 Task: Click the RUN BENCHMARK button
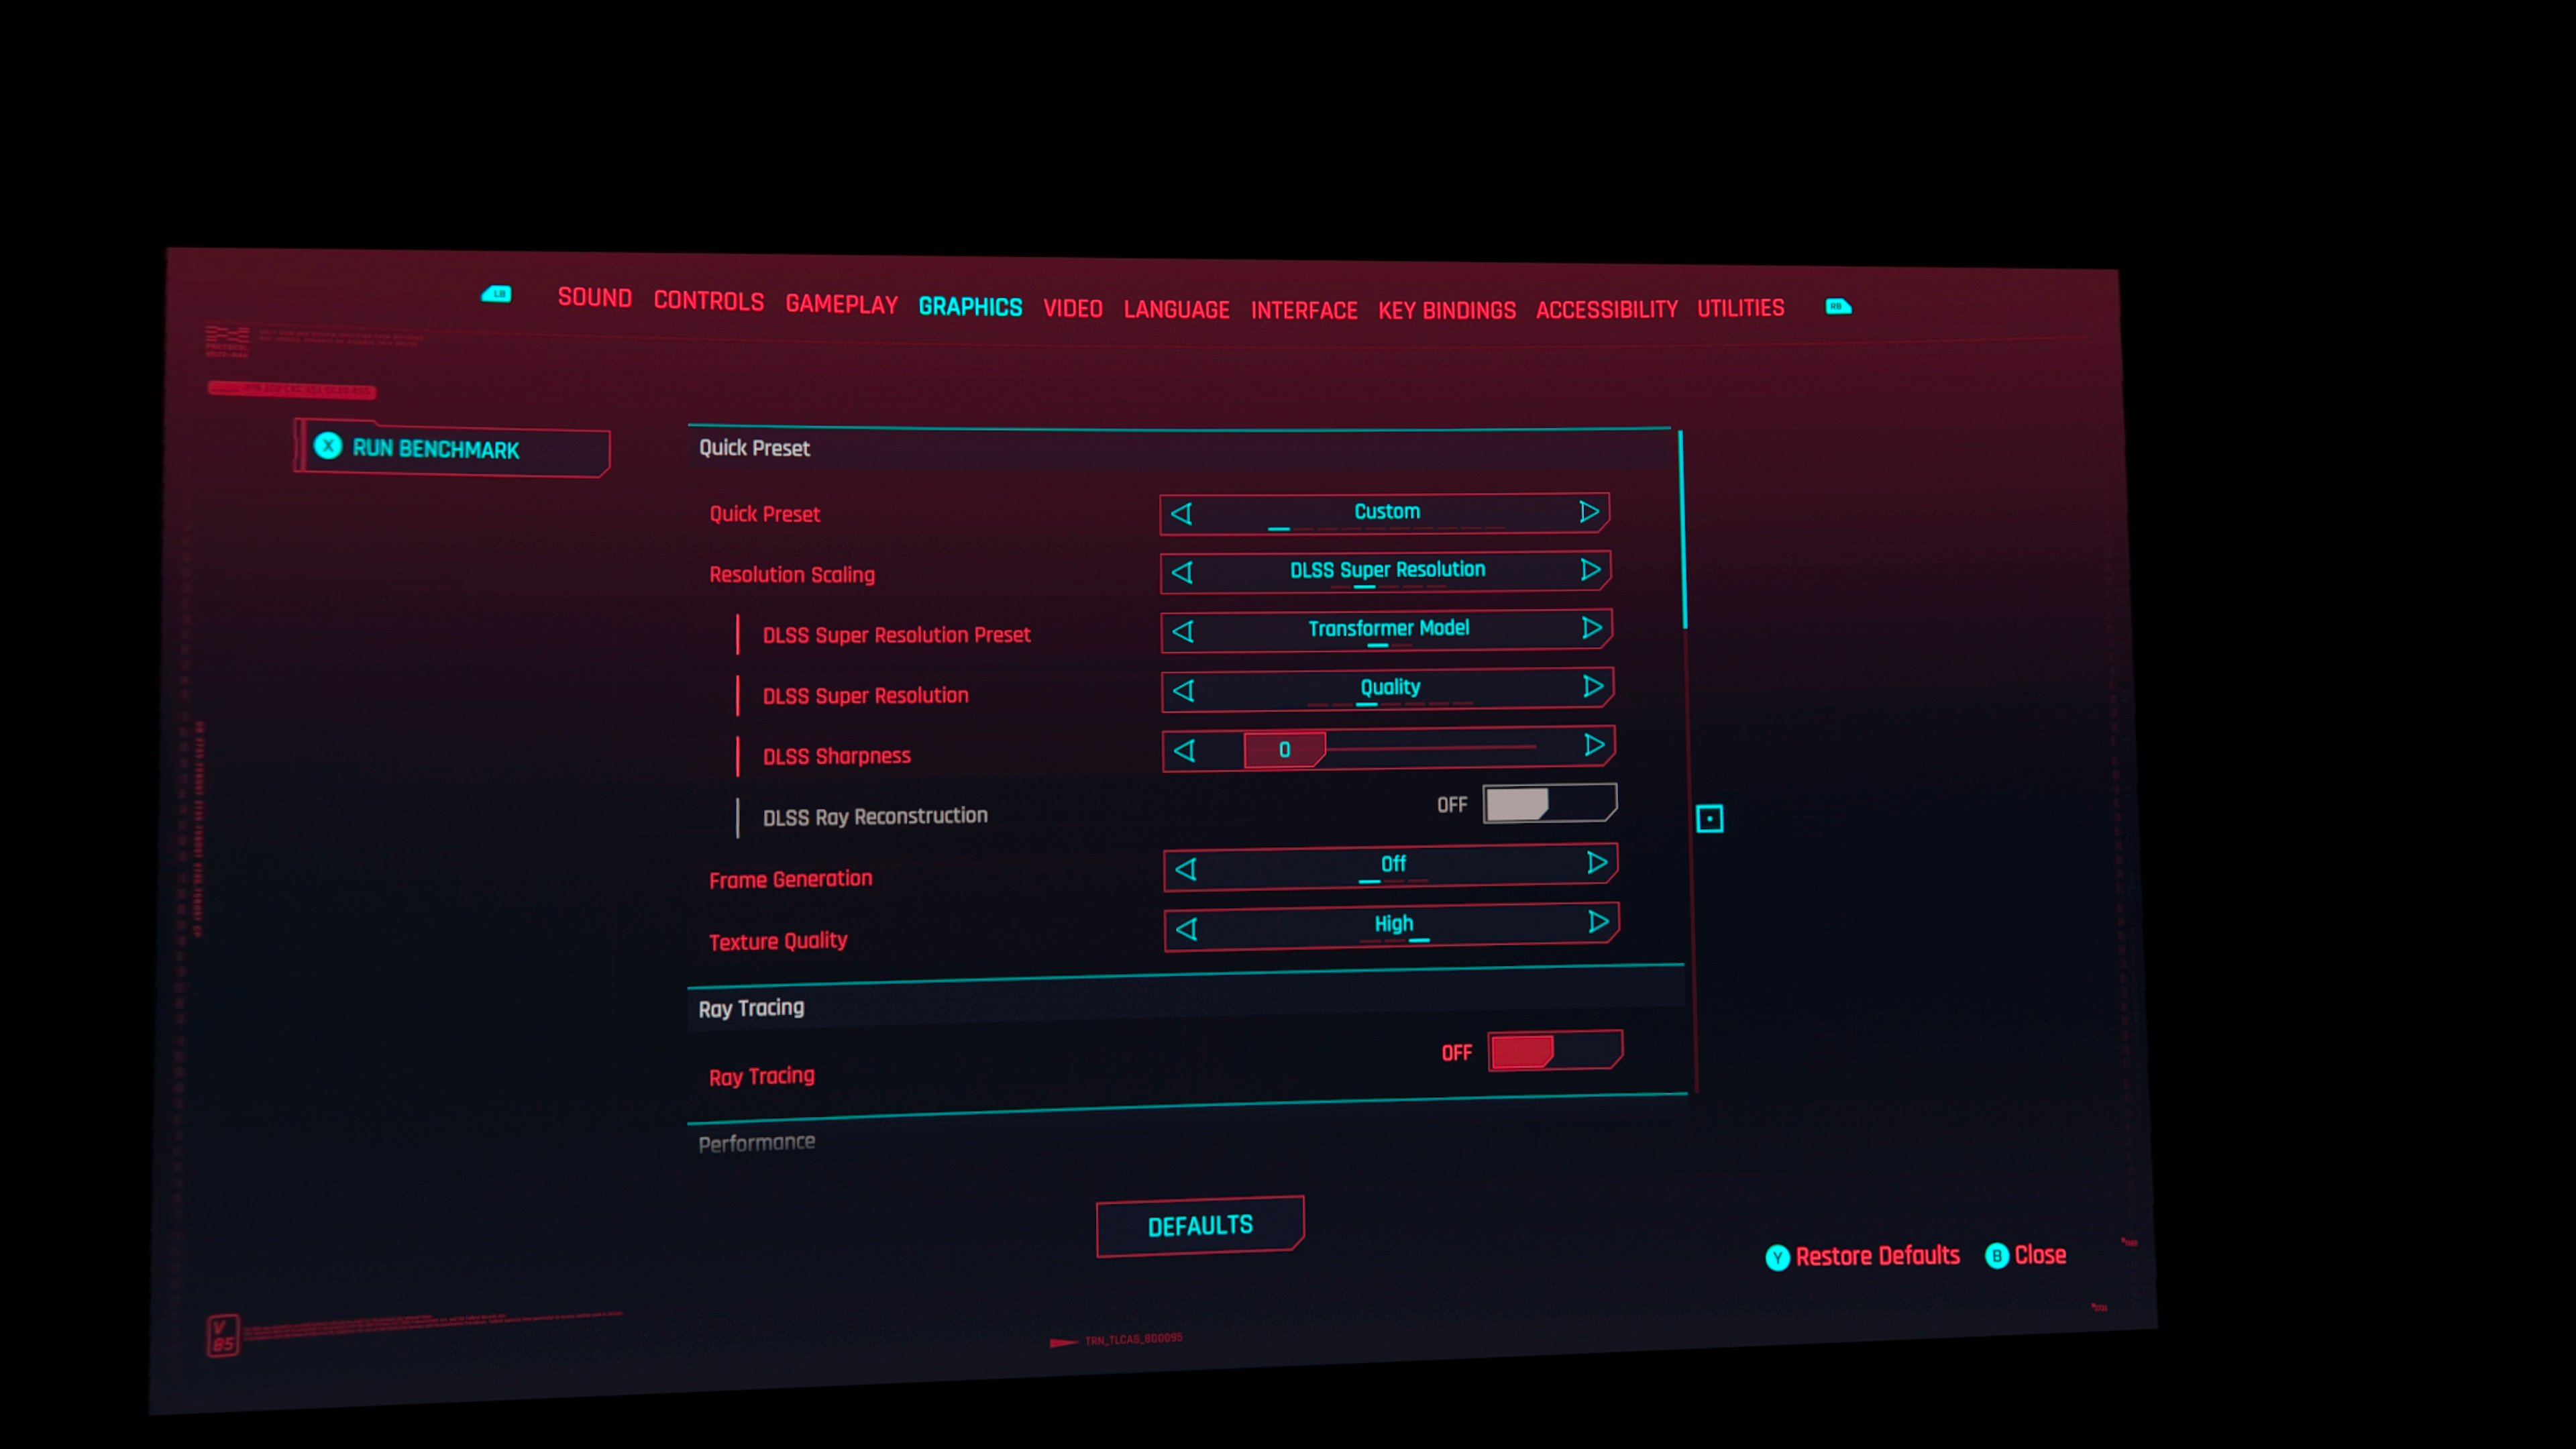[x=452, y=448]
